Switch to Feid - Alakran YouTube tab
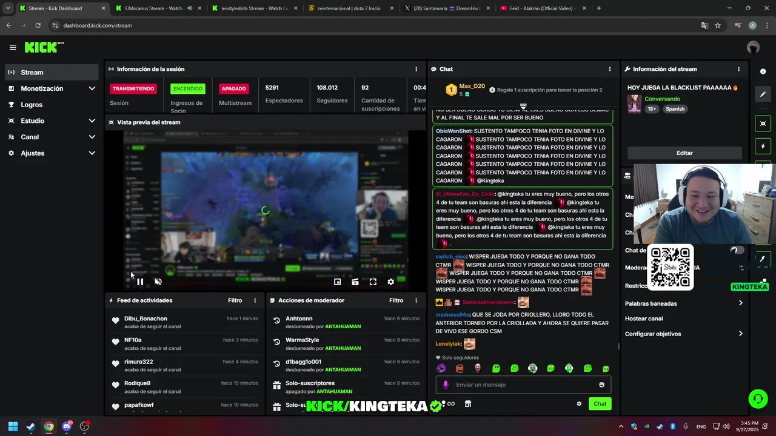776x436 pixels. [x=541, y=8]
